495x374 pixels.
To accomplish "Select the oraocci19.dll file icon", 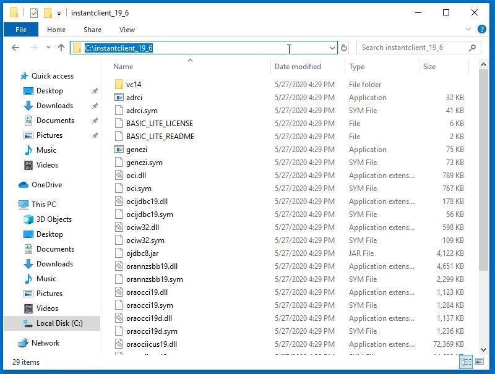I will pyautogui.click(x=119, y=292).
